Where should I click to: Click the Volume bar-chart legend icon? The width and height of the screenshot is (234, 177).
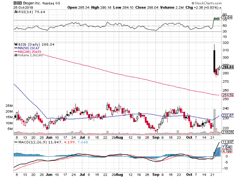click(16, 55)
